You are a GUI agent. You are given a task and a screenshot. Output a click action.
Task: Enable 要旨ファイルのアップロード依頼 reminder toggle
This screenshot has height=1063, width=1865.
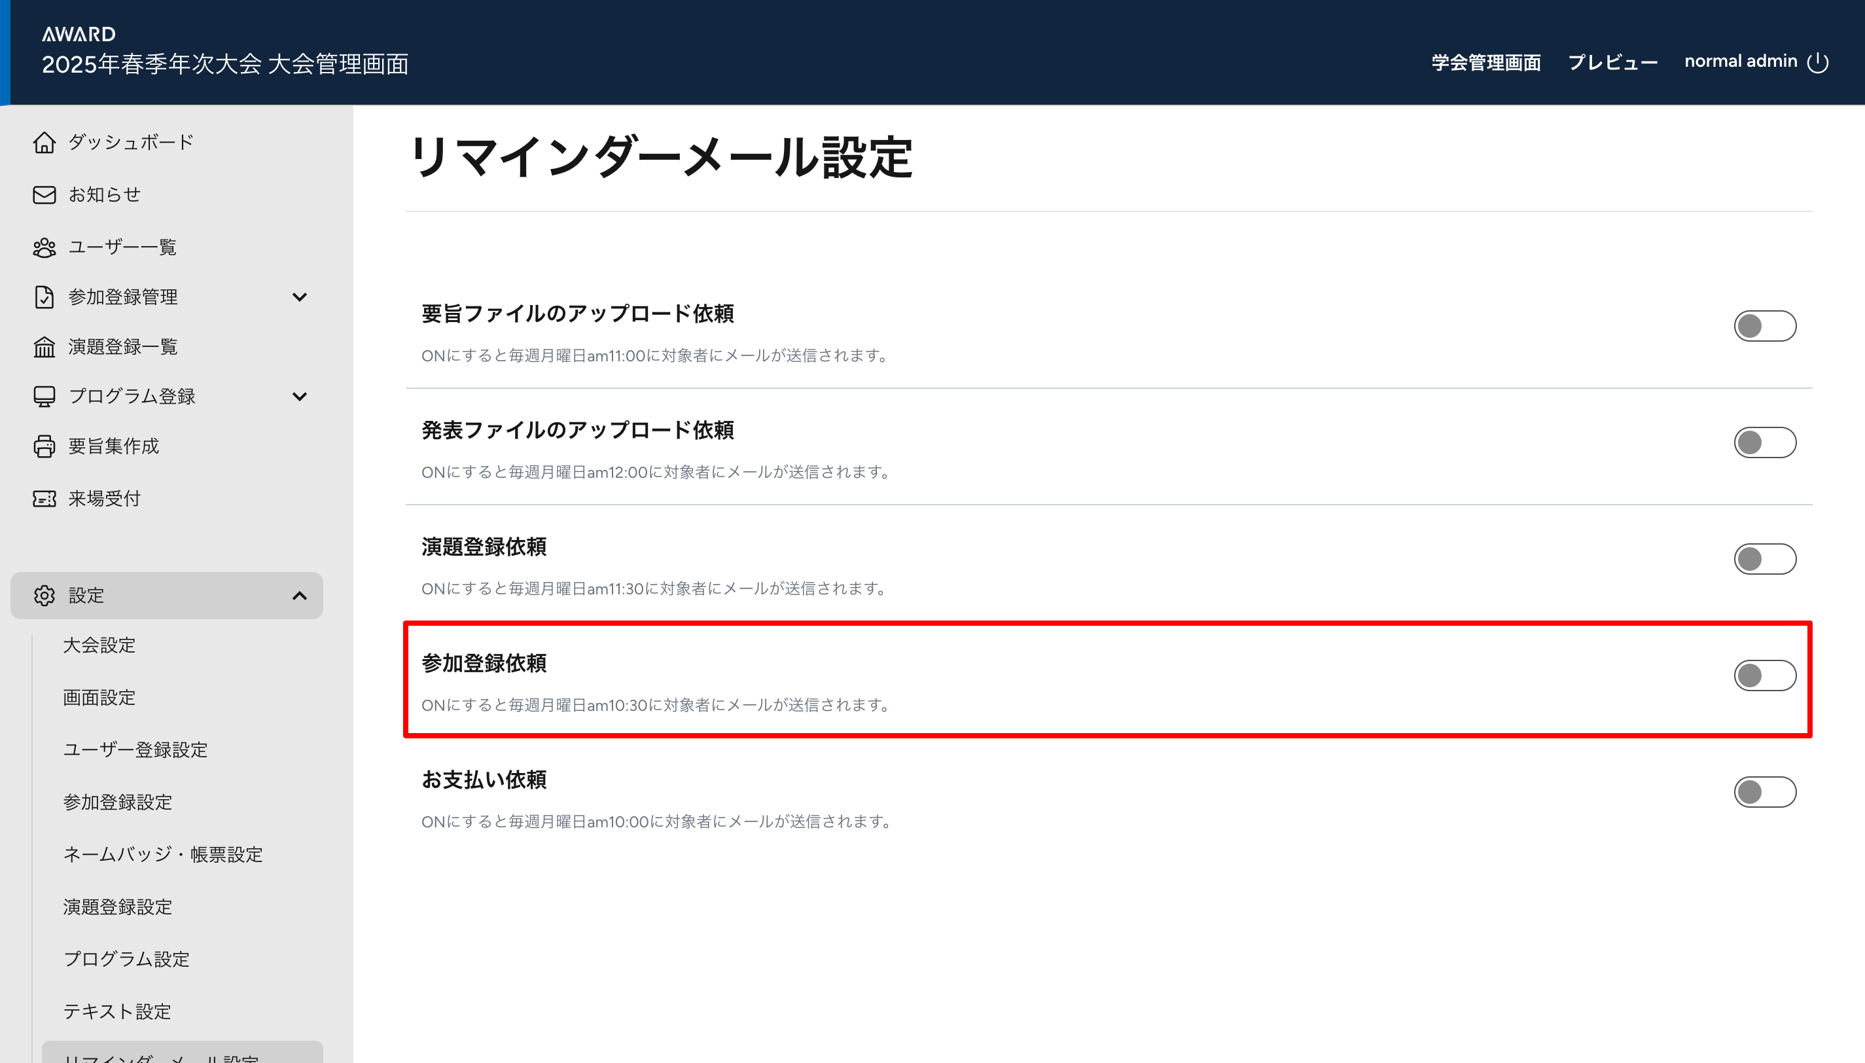(x=1764, y=327)
